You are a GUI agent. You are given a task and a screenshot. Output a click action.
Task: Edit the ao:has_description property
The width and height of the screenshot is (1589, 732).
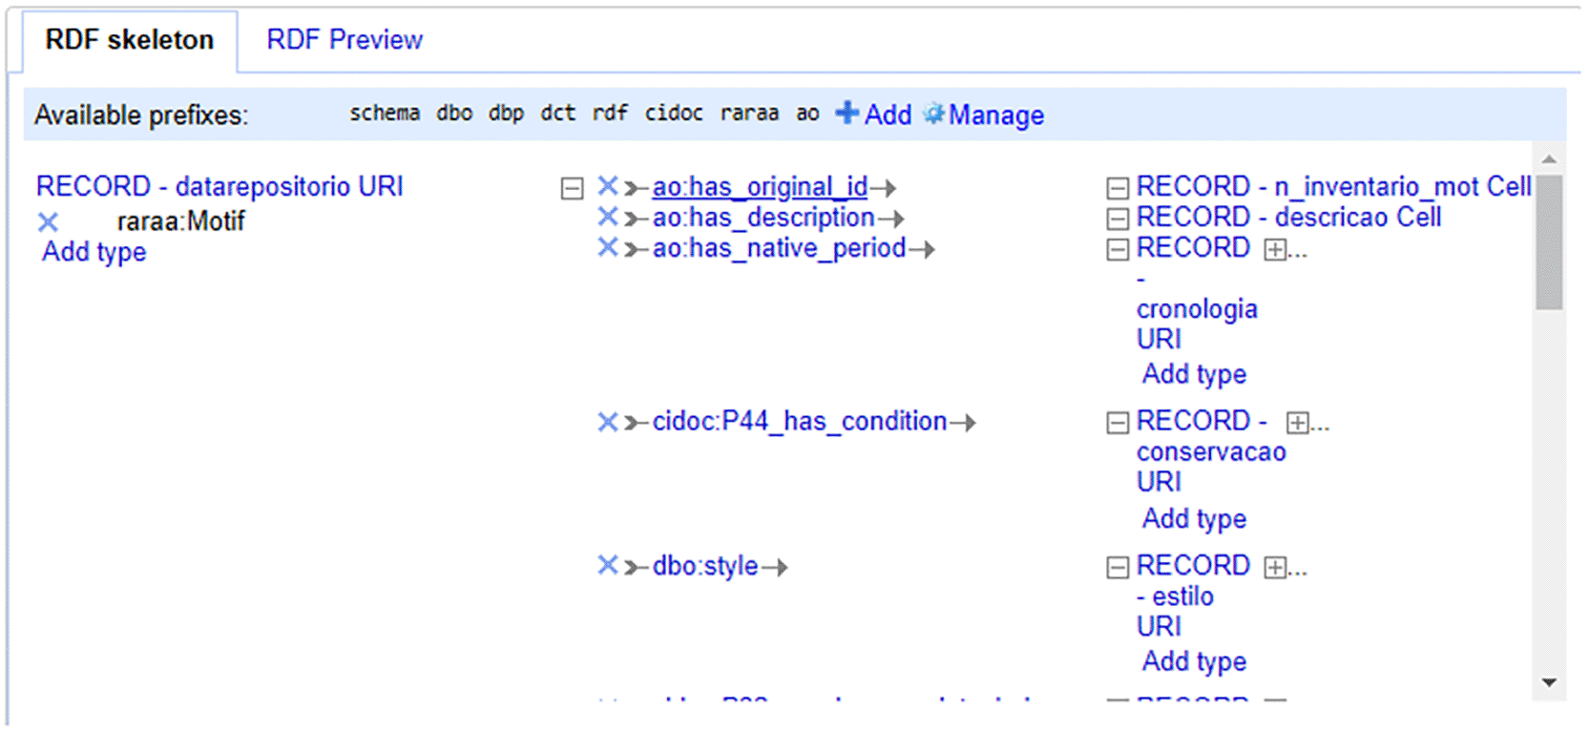763,218
